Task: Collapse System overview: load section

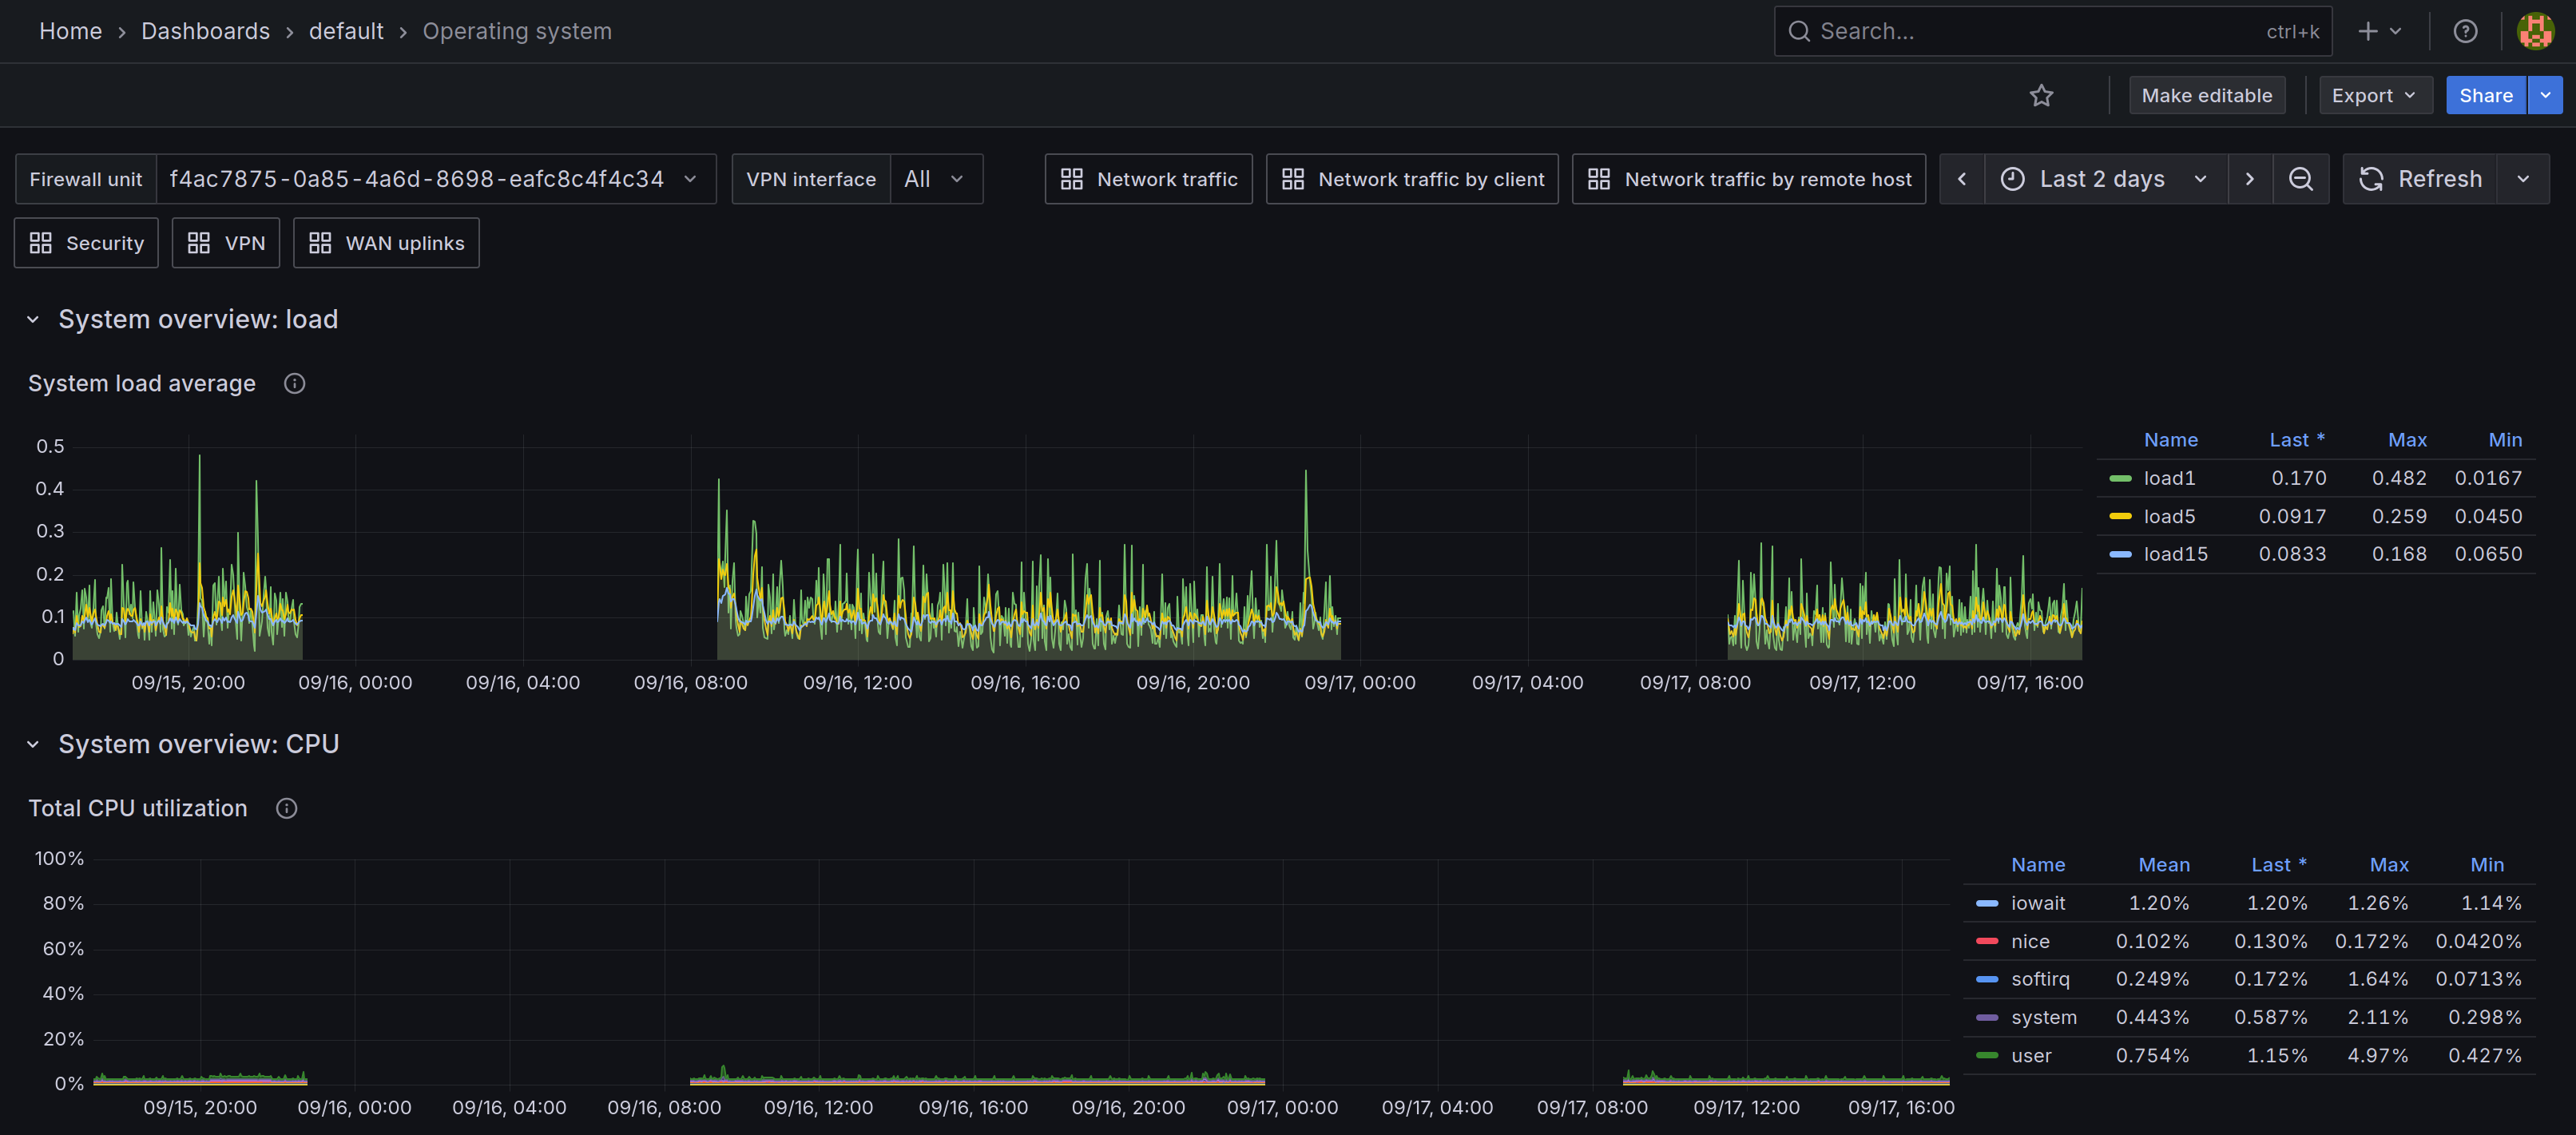Action: [x=33, y=320]
